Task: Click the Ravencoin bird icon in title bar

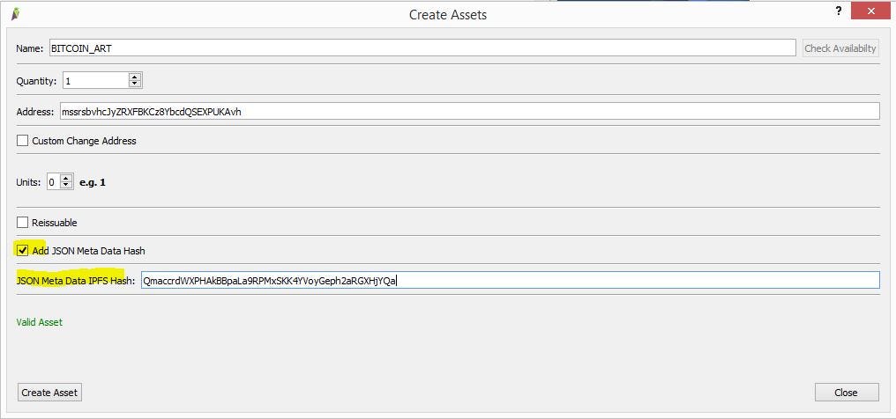Action: click(17, 14)
